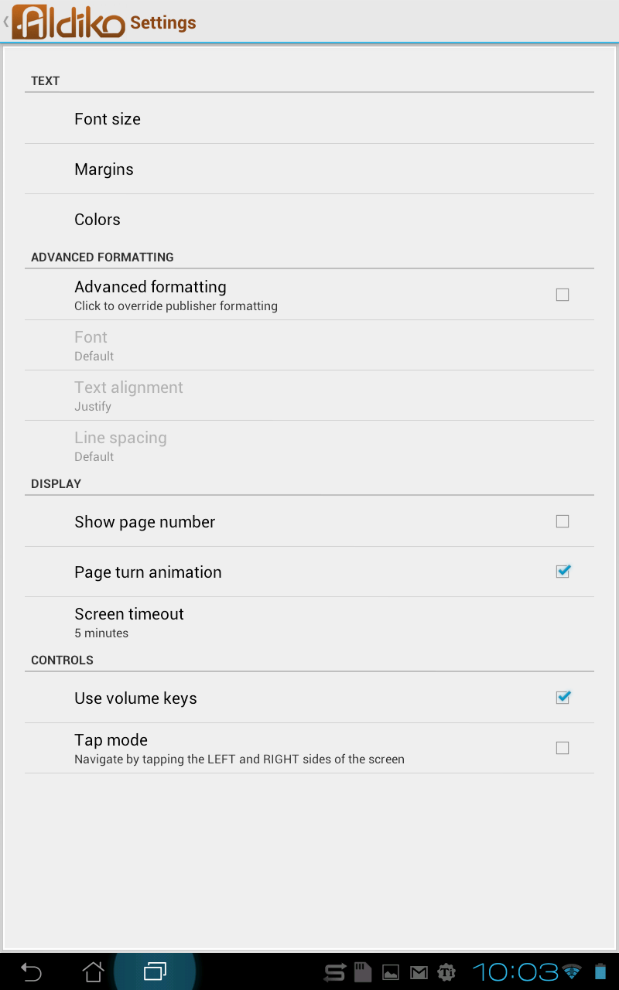Image resolution: width=619 pixels, height=990 pixels.
Task: Tap the Titanium Backup gear notification icon
Action: coord(446,972)
